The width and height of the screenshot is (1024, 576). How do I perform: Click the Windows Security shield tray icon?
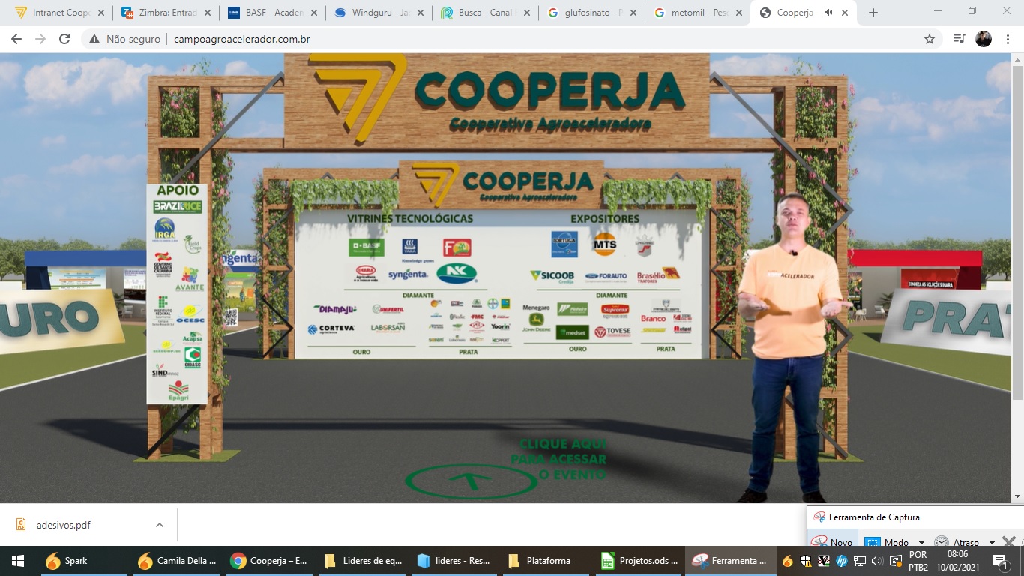[805, 561]
